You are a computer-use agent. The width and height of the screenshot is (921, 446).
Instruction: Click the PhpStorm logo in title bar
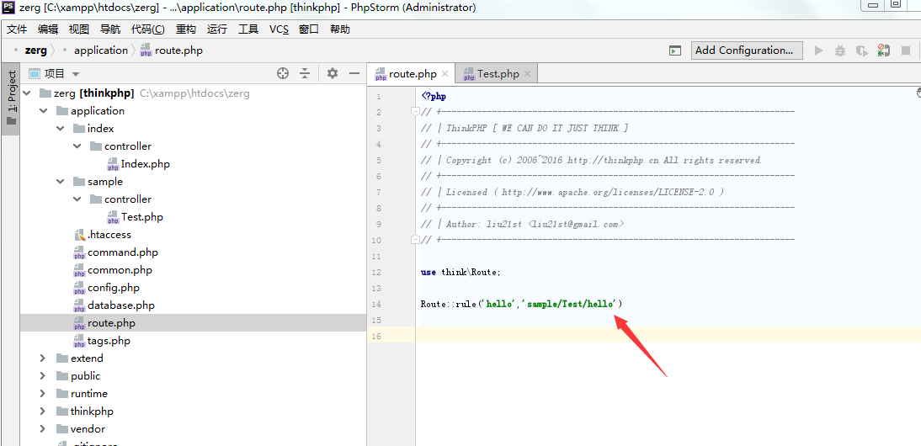click(x=8, y=8)
